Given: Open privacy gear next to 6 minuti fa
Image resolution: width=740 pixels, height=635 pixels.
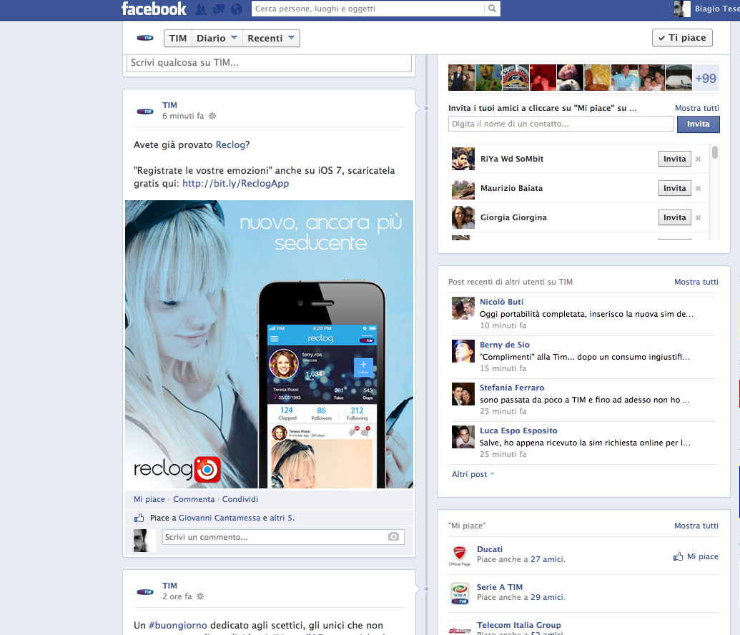Looking at the screenshot, I should (x=212, y=116).
